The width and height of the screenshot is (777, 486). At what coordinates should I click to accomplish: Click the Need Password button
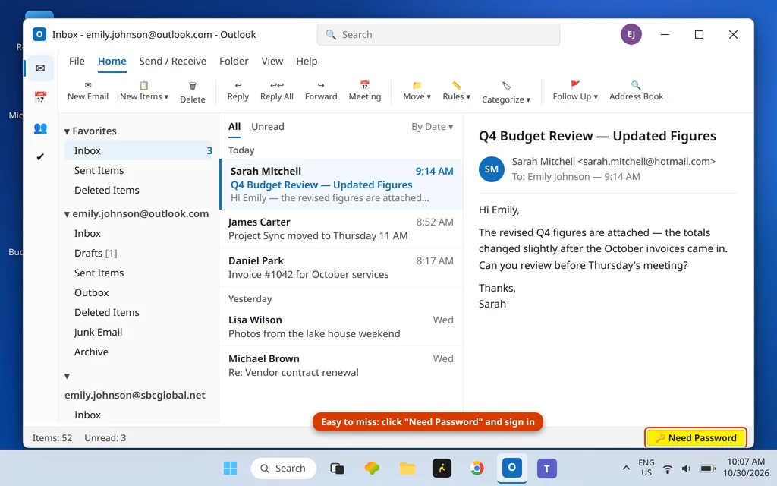pos(696,437)
